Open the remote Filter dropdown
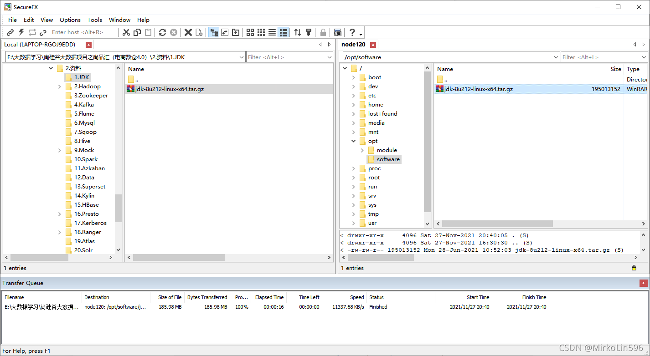 (x=644, y=57)
